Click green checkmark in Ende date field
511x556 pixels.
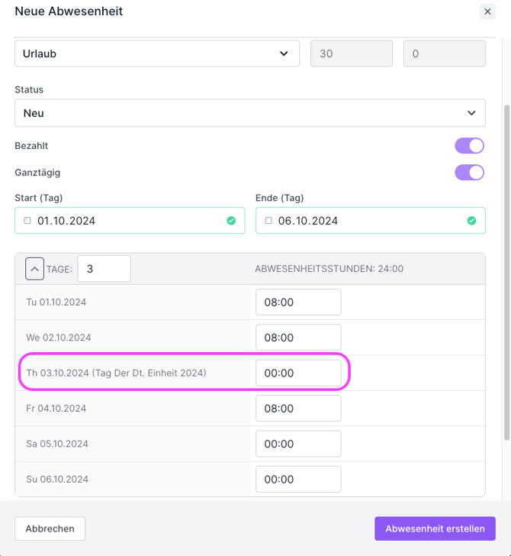point(471,221)
